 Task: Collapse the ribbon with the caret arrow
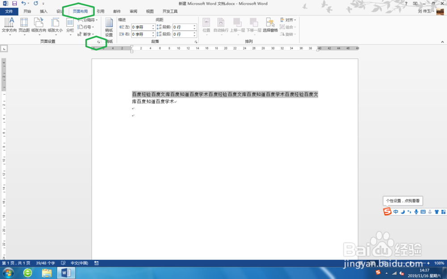[443, 42]
